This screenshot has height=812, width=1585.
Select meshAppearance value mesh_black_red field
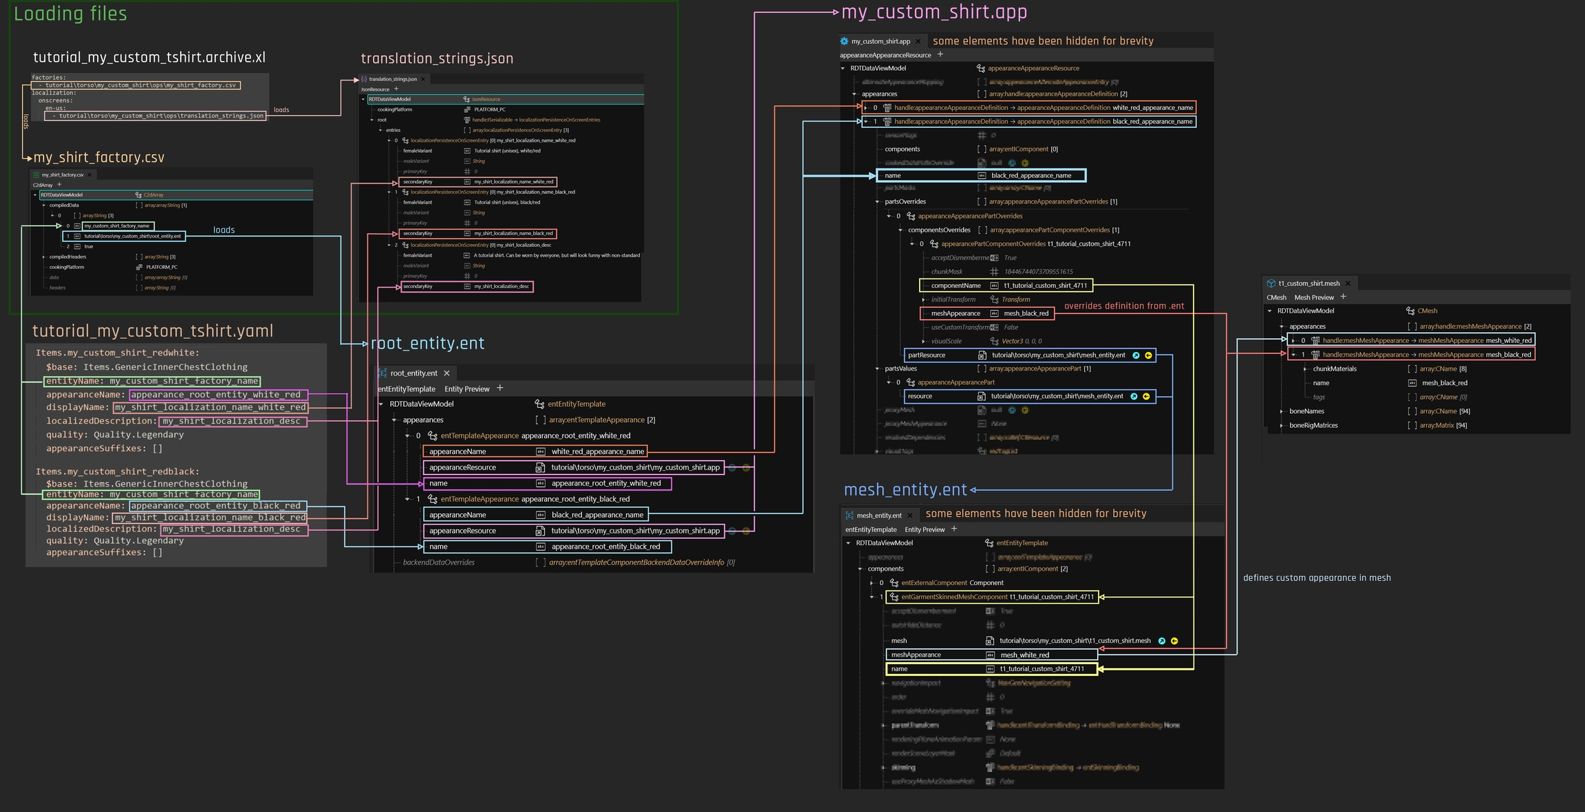[1026, 314]
